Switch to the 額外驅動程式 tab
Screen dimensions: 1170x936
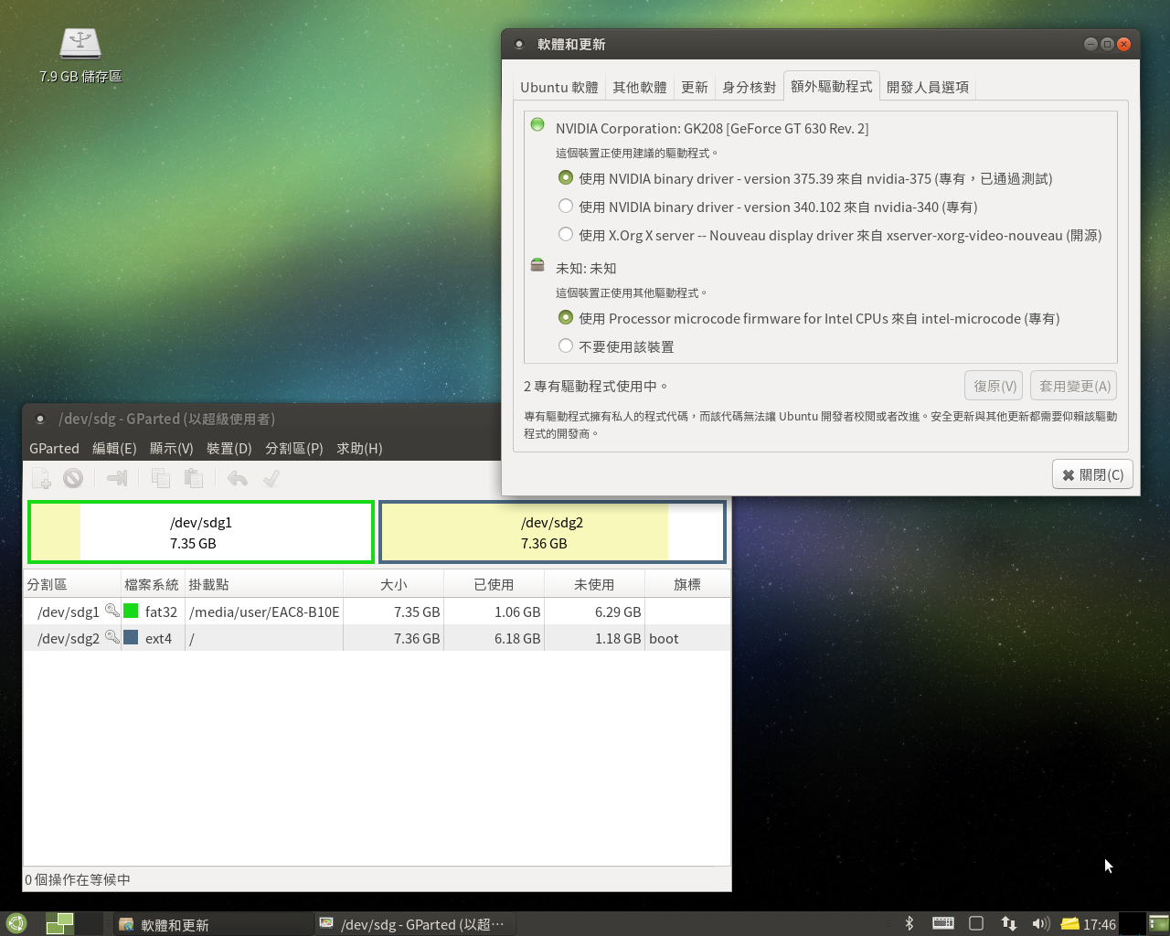pos(832,86)
